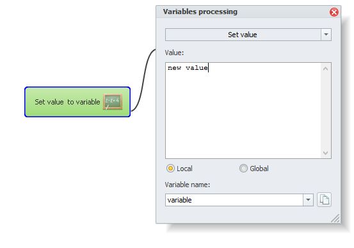The image size is (354, 248).
Task: Select the Global radio button
Action: (x=243, y=169)
